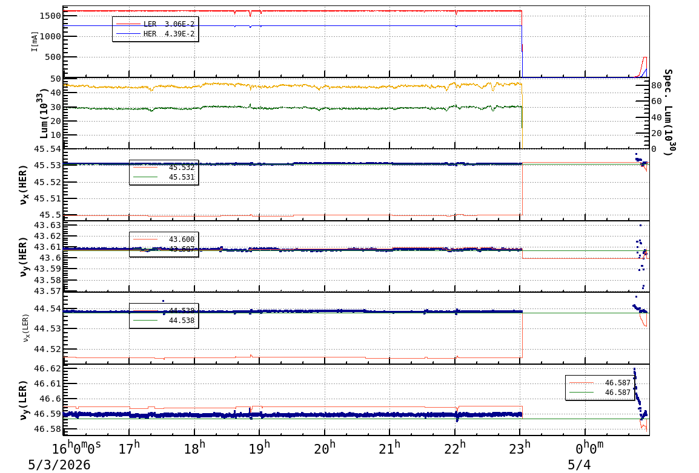Click the 17h time label
Screen dimensions: 699x473
point(129,447)
